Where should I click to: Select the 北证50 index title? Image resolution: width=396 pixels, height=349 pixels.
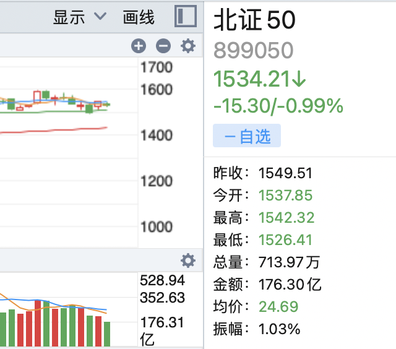(x=254, y=20)
